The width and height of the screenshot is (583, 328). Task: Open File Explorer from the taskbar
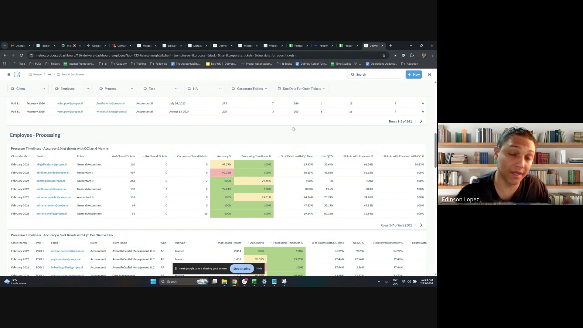click(x=224, y=282)
